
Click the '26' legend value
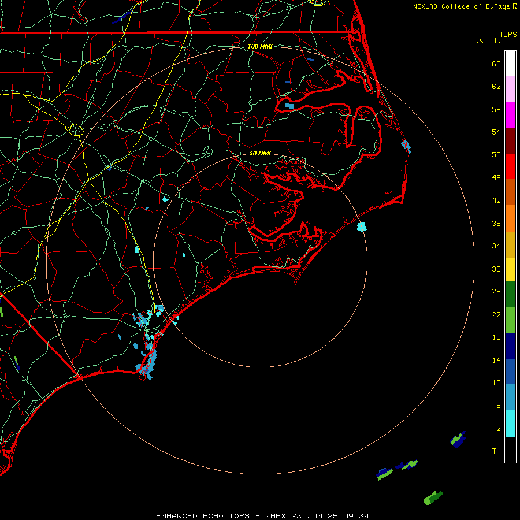[x=496, y=292]
